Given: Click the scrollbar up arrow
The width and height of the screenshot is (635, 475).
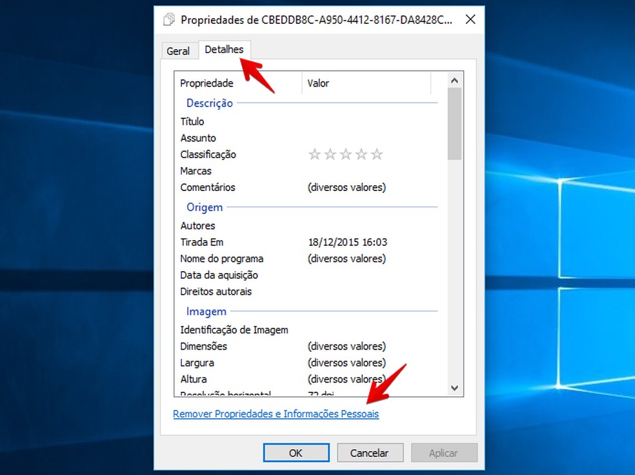Looking at the screenshot, I should pyautogui.click(x=454, y=79).
